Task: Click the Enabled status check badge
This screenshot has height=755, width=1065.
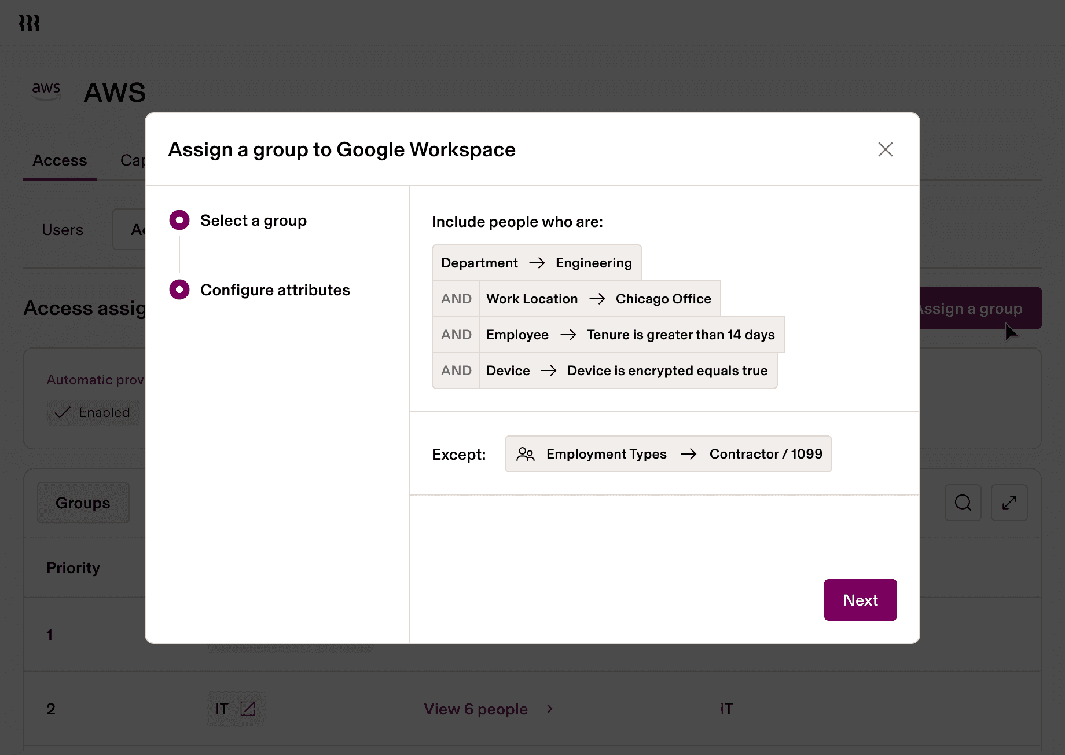Action: click(x=93, y=412)
